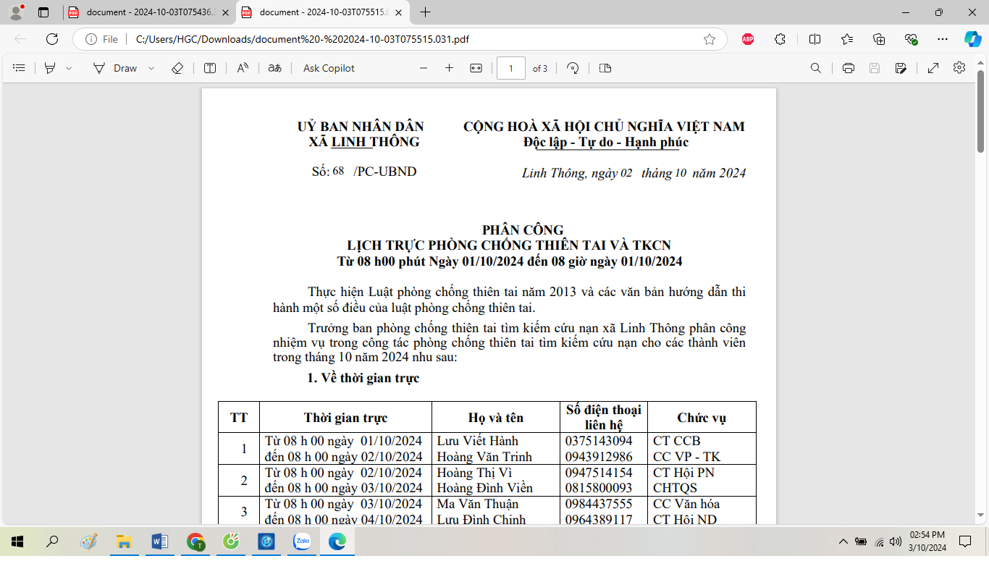Switch to the first document tab
Image resolution: width=989 pixels, height=569 pixels.
[x=149, y=12]
